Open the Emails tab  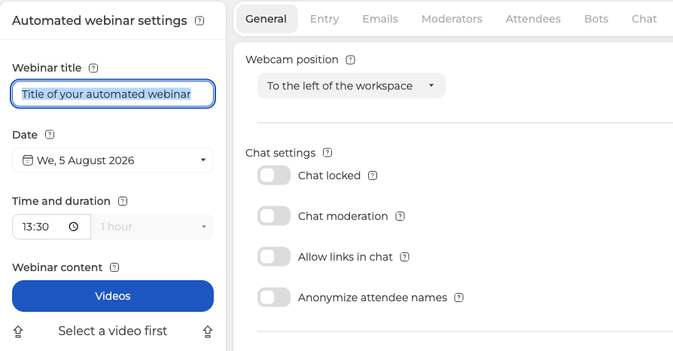(380, 19)
